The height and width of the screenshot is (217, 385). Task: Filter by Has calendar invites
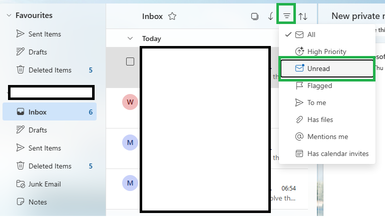(x=327, y=153)
